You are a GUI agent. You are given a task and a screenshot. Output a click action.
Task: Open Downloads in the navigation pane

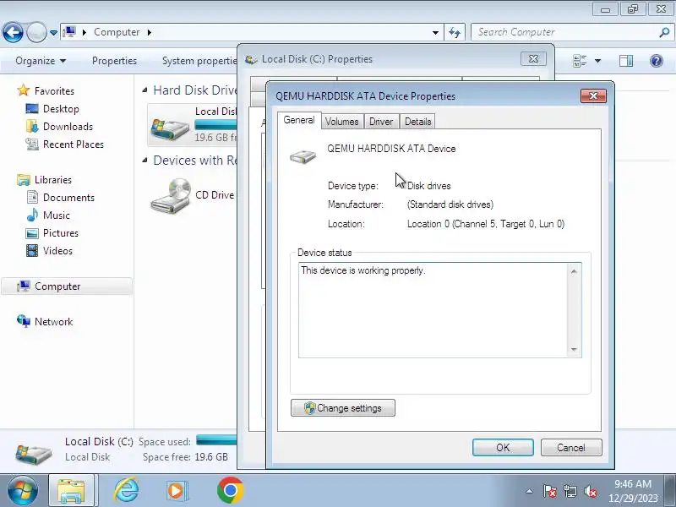68,126
